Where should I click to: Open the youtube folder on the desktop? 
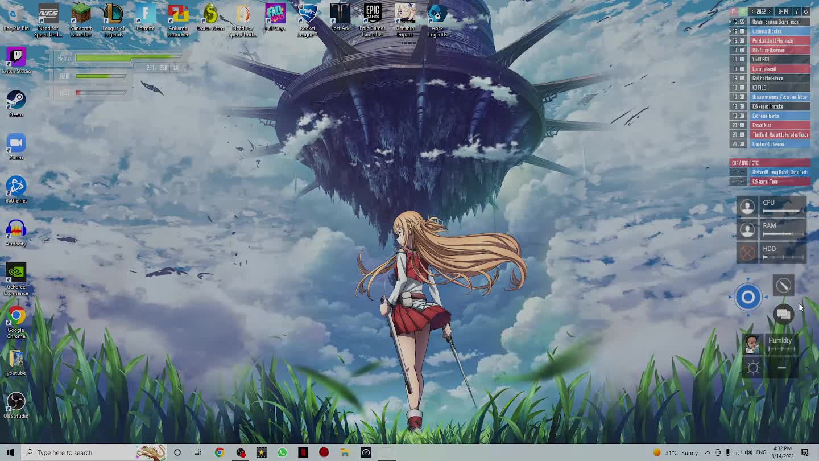16,363
